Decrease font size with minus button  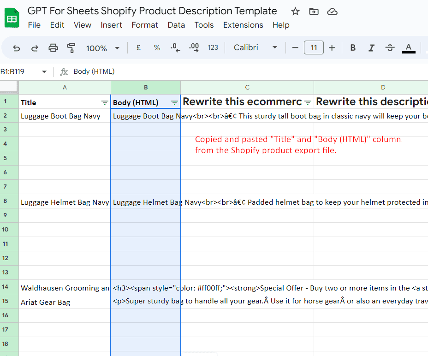point(295,48)
